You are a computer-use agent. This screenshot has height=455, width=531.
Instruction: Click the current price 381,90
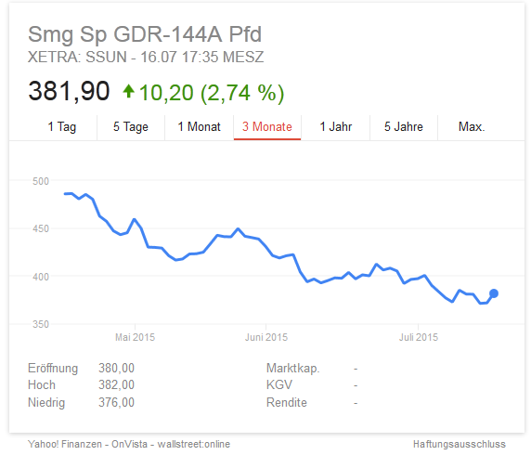coord(69,91)
